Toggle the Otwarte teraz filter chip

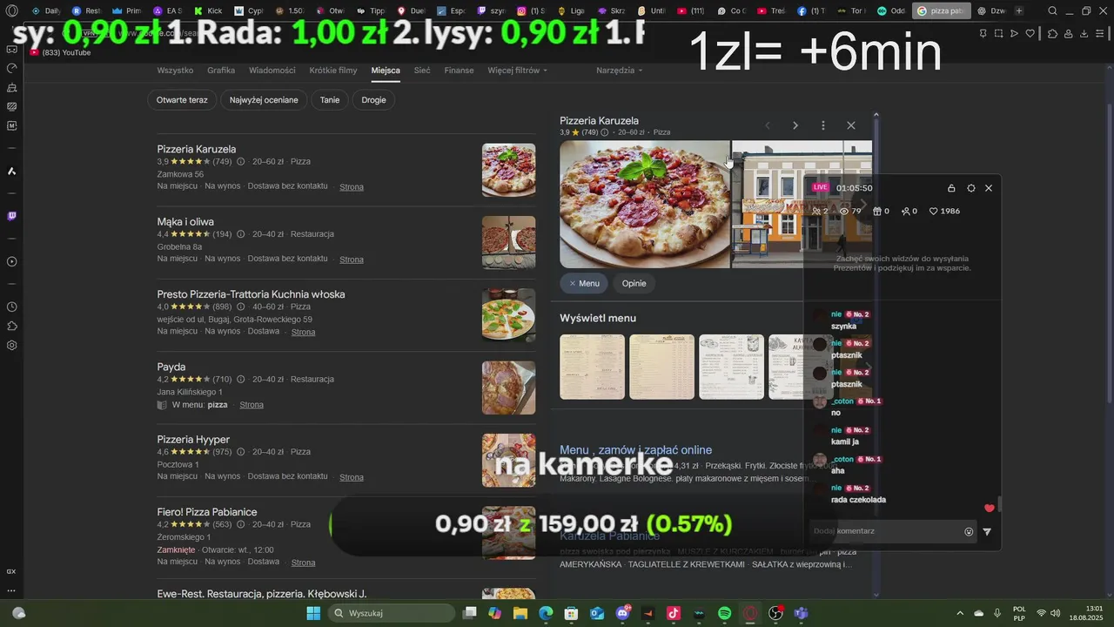pos(182,100)
